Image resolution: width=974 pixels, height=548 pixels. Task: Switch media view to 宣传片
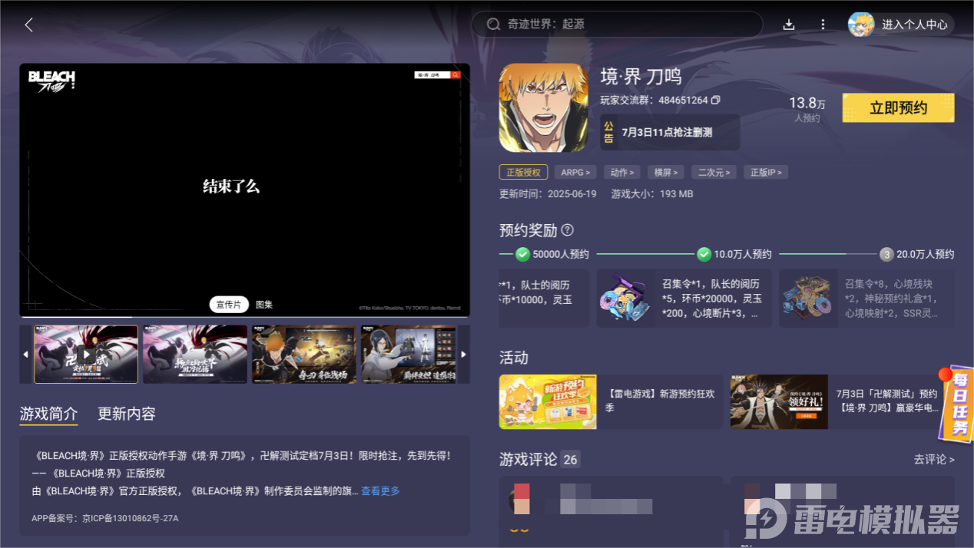229,304
